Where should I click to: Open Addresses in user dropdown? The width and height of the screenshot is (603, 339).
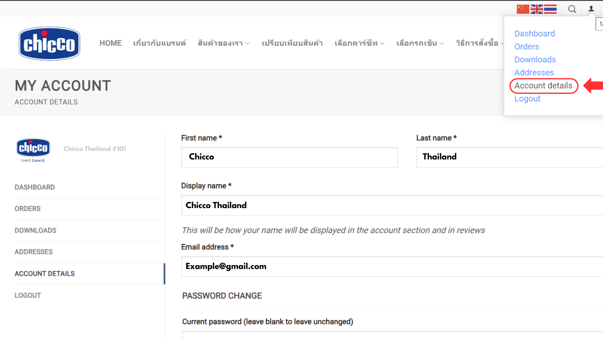click(534, 73)
